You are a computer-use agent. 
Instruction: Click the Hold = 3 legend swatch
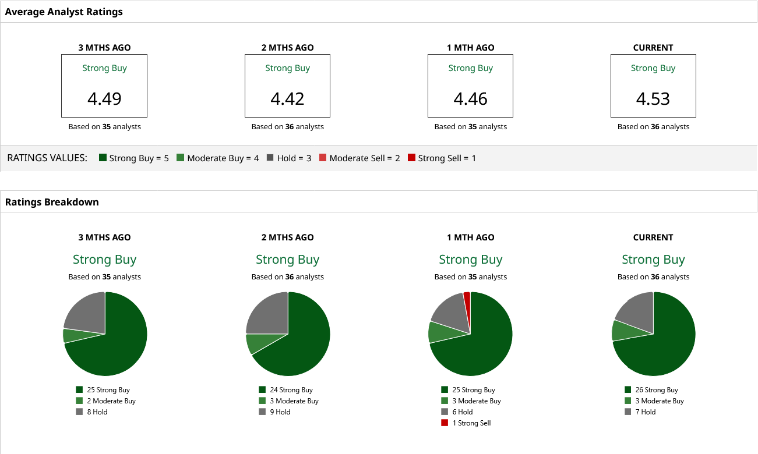click(270, 158)
